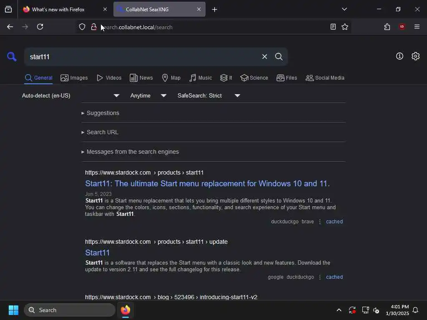Viewport: 427px width, 320px height.
Task: Go back using the browser back arrow
Action: (x=10, y=27)
